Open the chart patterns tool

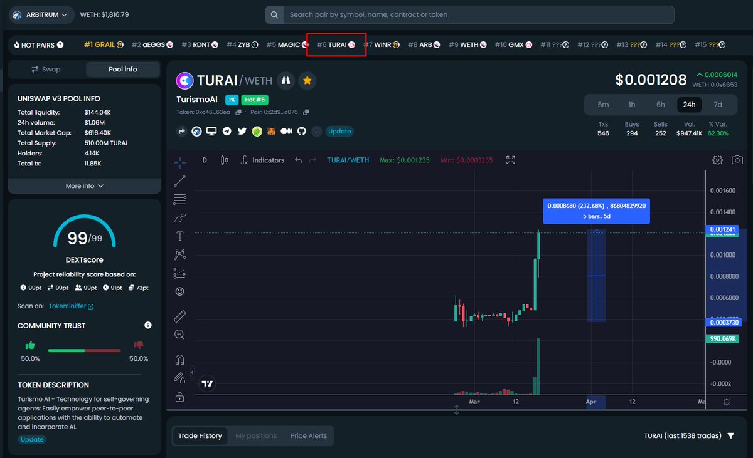[180, 254]
